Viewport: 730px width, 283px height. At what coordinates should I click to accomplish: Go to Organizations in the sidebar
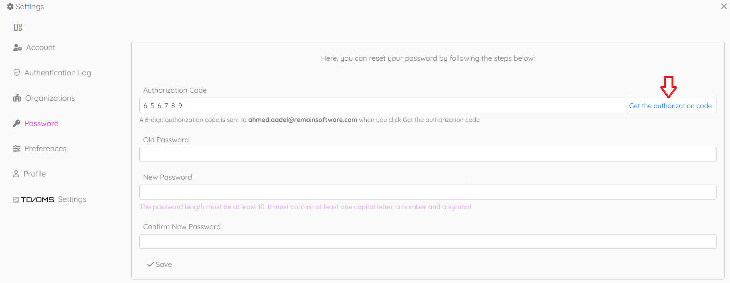click(50, 98)
